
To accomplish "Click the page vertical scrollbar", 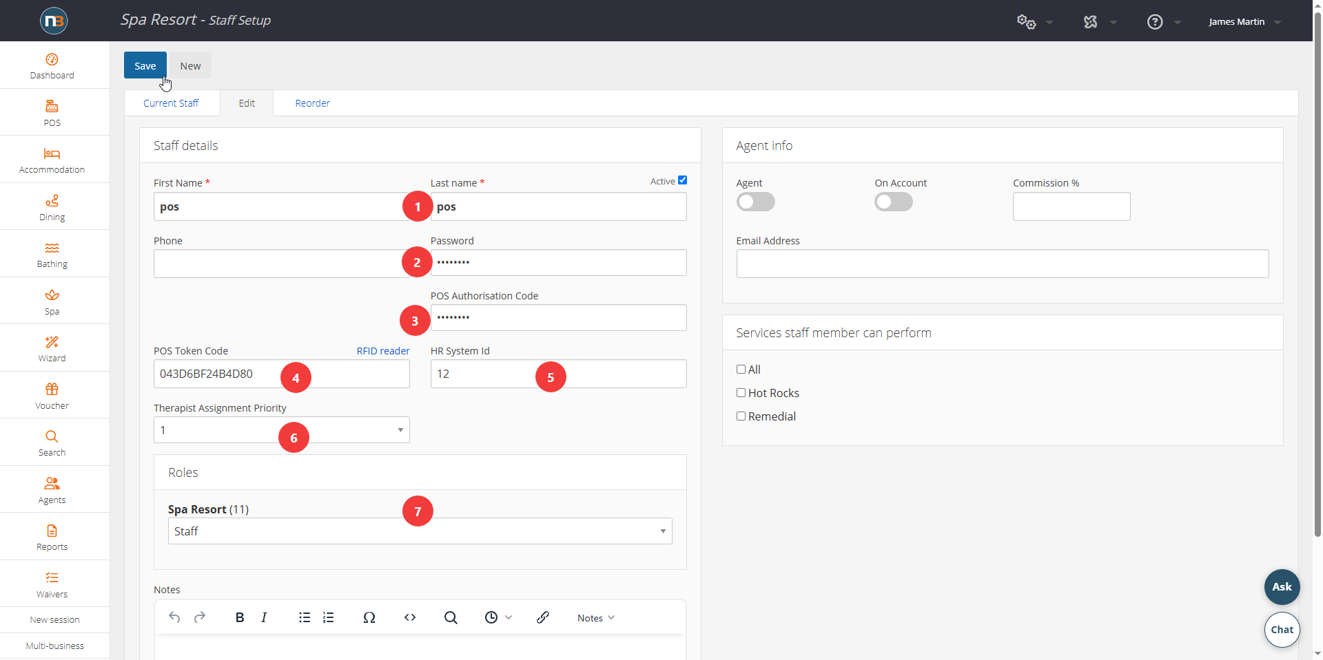I will 1317,275.
